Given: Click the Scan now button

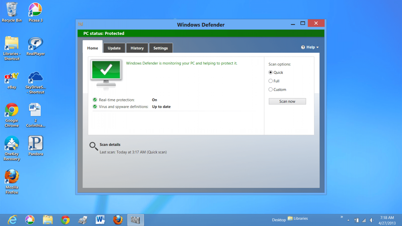Looking at the screenshot, I should (287, 101).
